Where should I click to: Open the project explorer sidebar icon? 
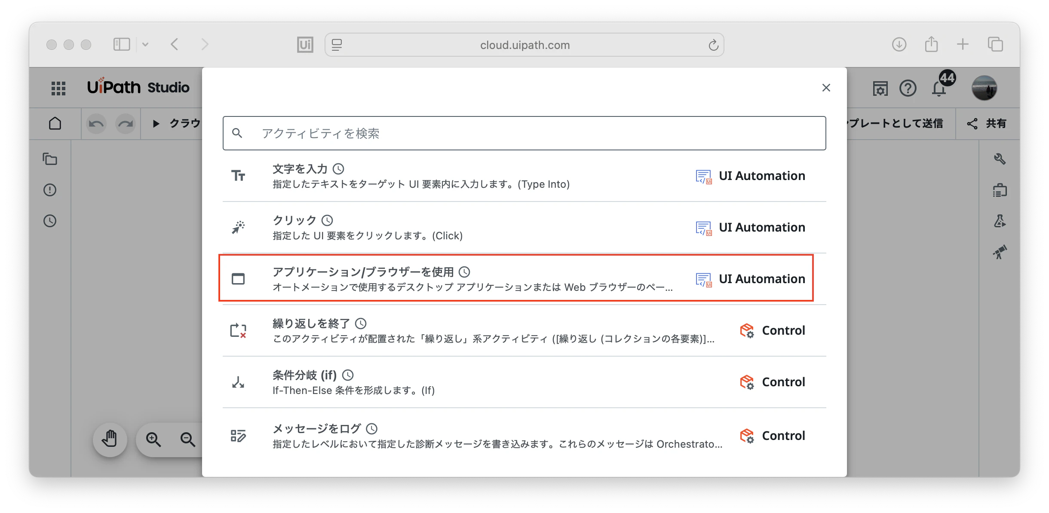50,159
